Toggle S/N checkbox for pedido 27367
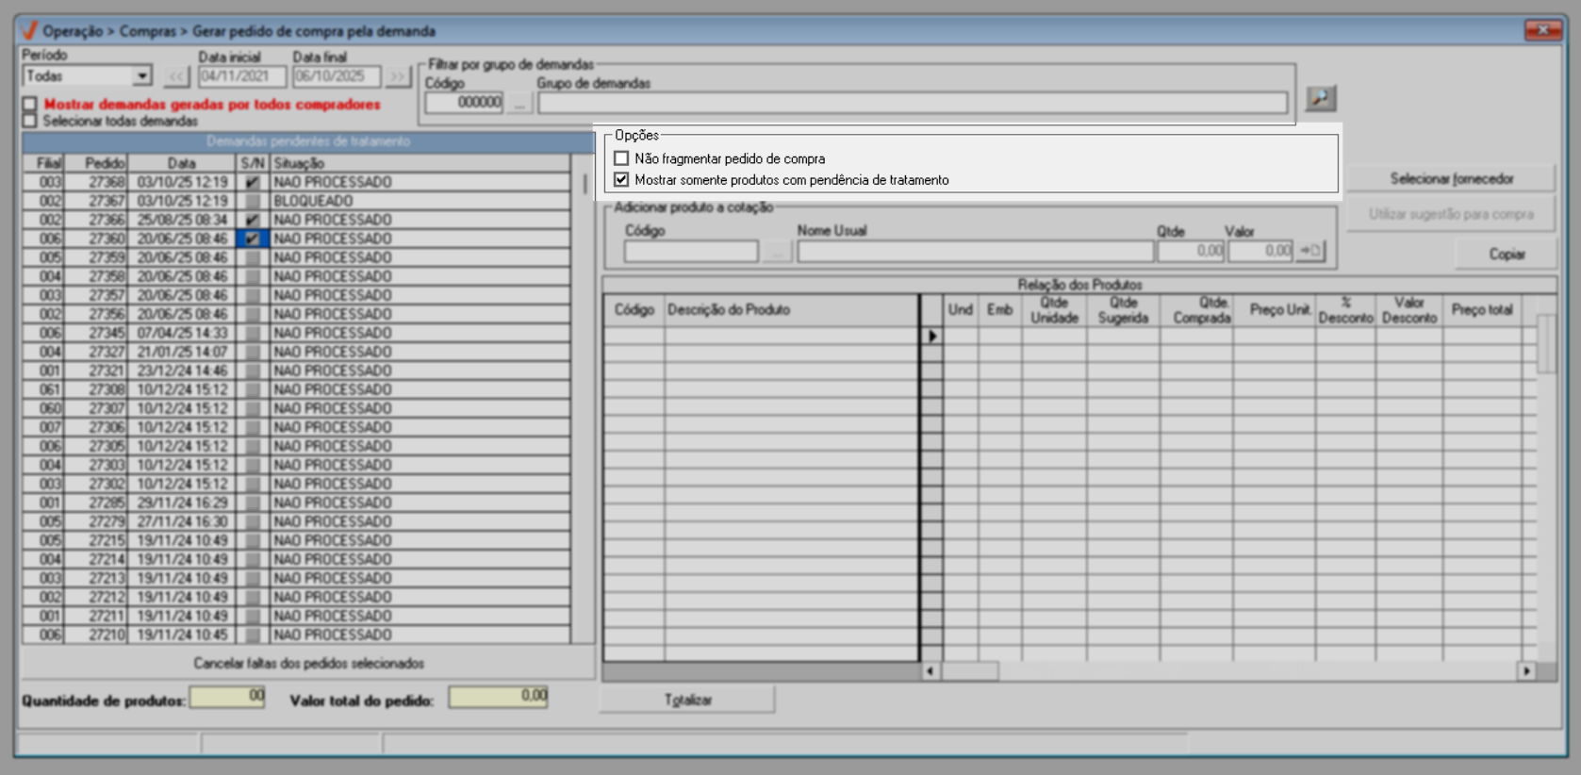The image size is (1581, 775). (x=252, y=201)
